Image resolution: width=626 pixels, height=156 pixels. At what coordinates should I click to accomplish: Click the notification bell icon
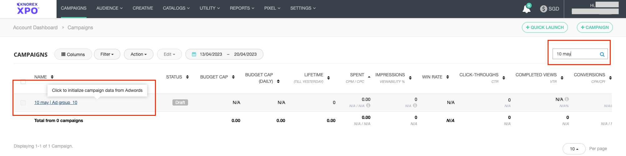526,9
